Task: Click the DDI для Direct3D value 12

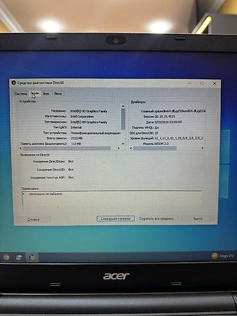Action: pyautogui.click(x=156, y=133)
